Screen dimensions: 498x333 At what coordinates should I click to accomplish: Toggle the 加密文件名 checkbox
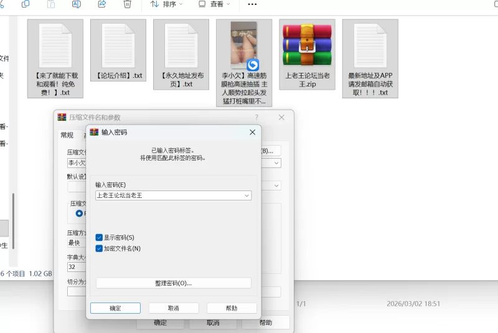click(x=99, y=248)
